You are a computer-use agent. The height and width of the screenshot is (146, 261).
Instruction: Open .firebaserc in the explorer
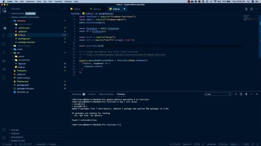(x=22, y=71)
